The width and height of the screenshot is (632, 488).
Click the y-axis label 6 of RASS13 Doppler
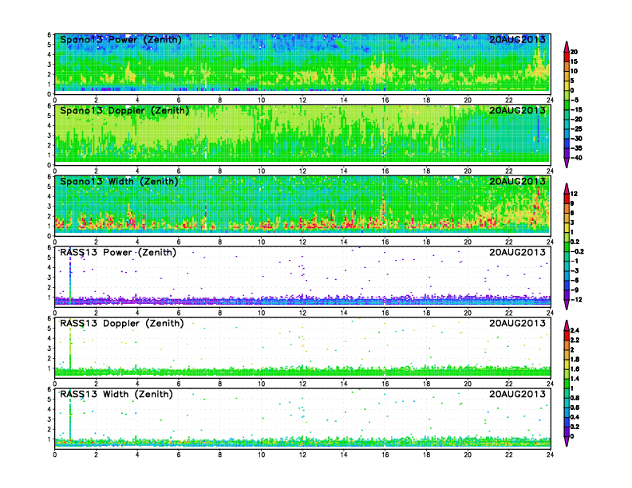pos(49,318)
